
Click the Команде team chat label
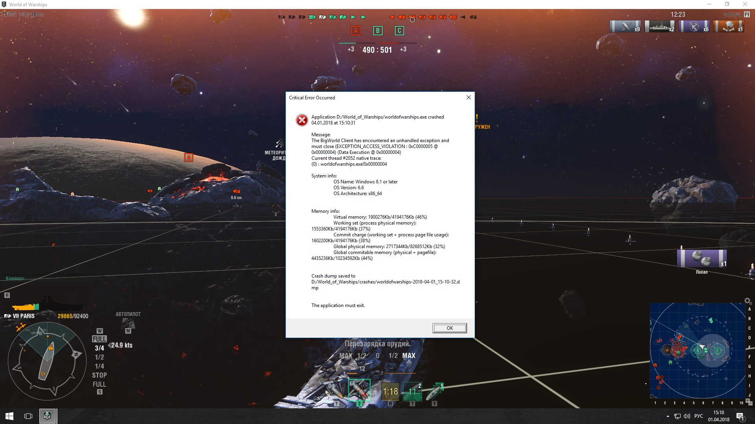[15, 278]
